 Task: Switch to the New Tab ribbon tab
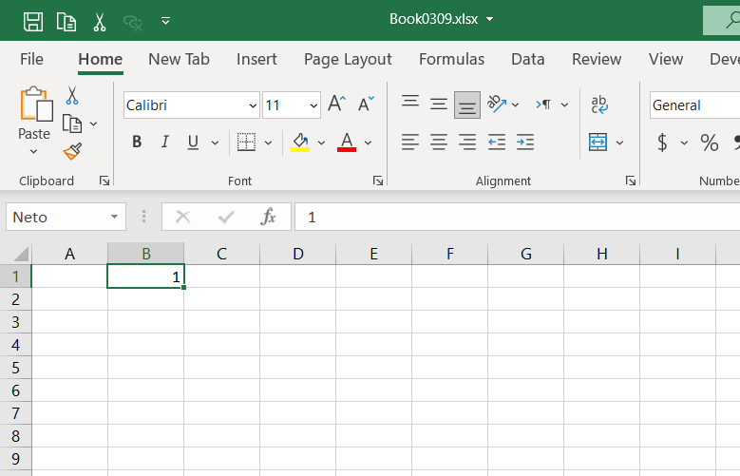(x=179, y=59)
